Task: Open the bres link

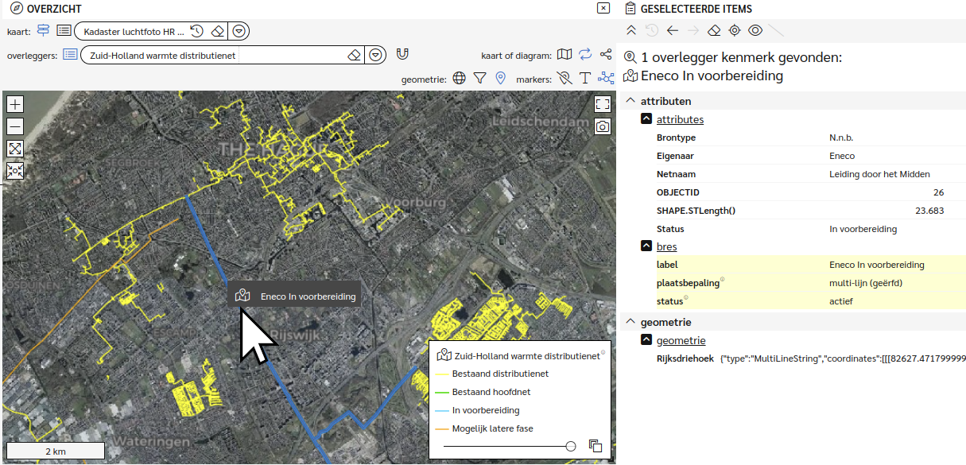Action: click(667, 246)
